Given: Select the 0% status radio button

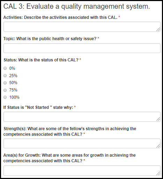Looking at the screenshot, I should click(5, 68).
